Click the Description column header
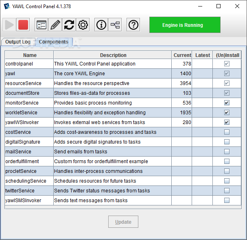Image resolution: width=247 pixels, height=240 pixels. click(113, 55)
